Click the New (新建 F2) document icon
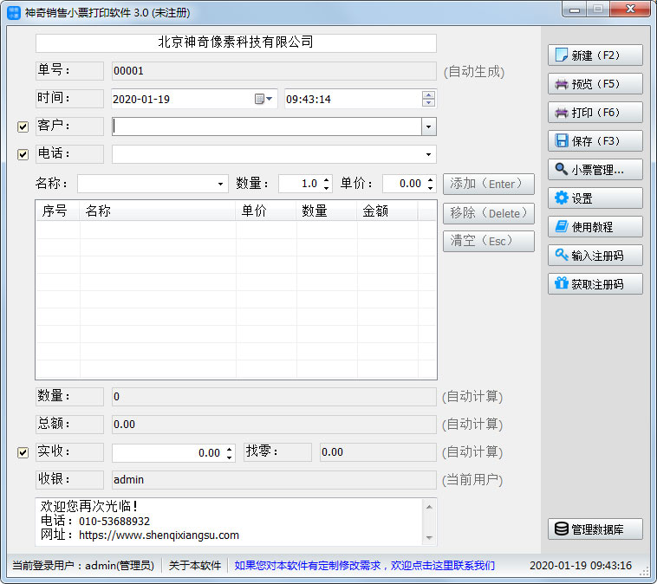657x584 pixels. [x=562, y=55]
